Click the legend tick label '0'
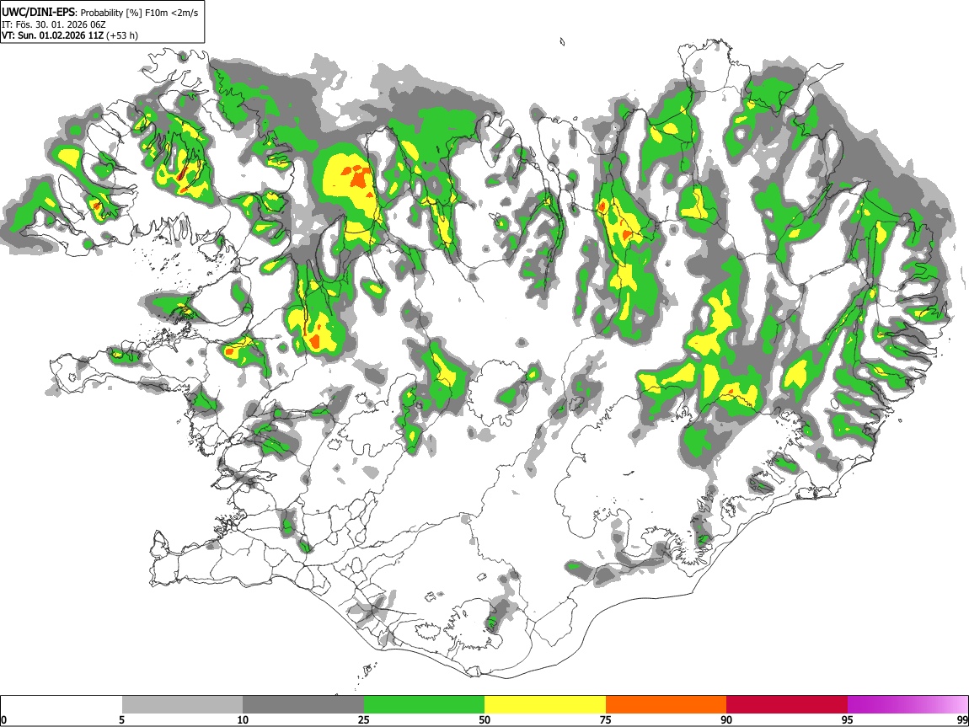Viewport: 969px width, 727px height. coord(3,719)
